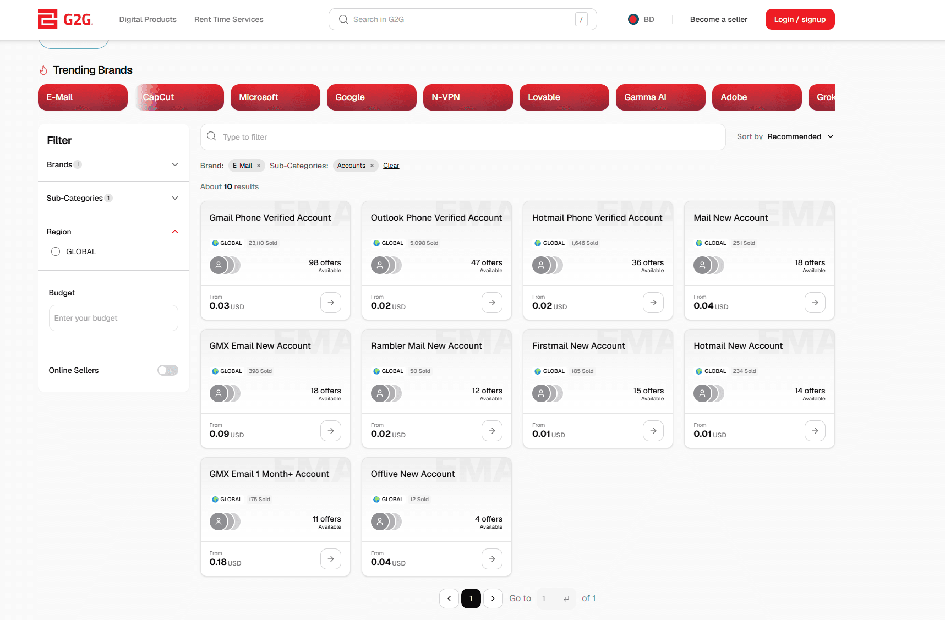The image size is (945, 620).
Task: Click the 5,098 Sold label
Action: pyautogui.click(x=424, y=243)
